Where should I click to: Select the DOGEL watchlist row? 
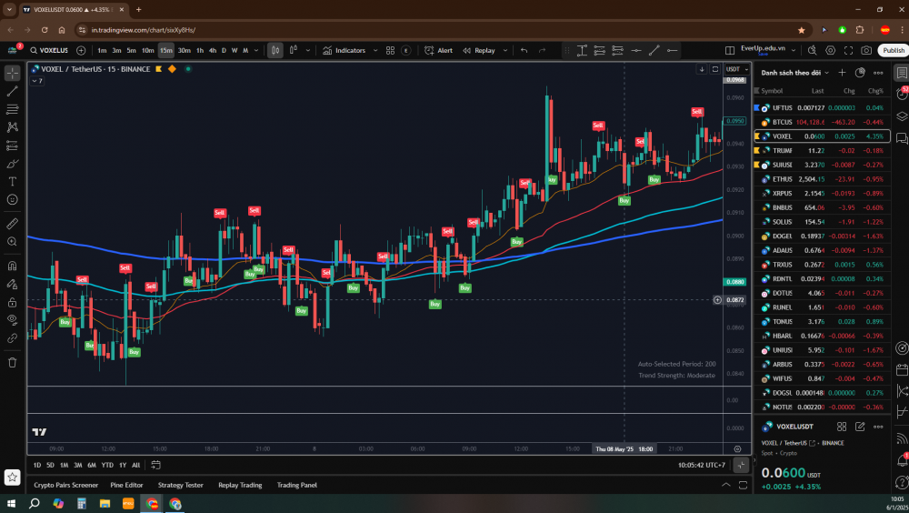tap(822, 236)
